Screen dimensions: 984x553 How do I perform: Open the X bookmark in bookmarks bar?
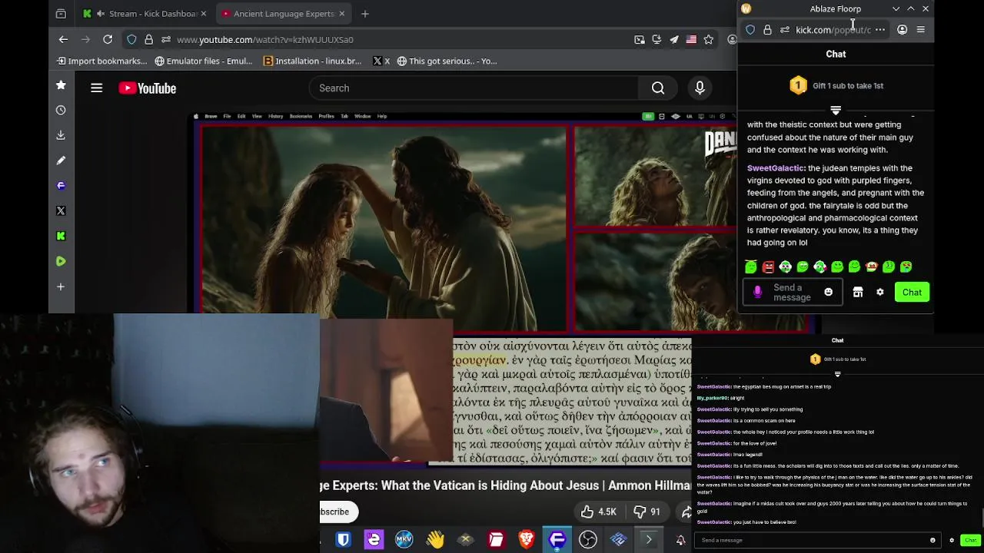[381, 61]
